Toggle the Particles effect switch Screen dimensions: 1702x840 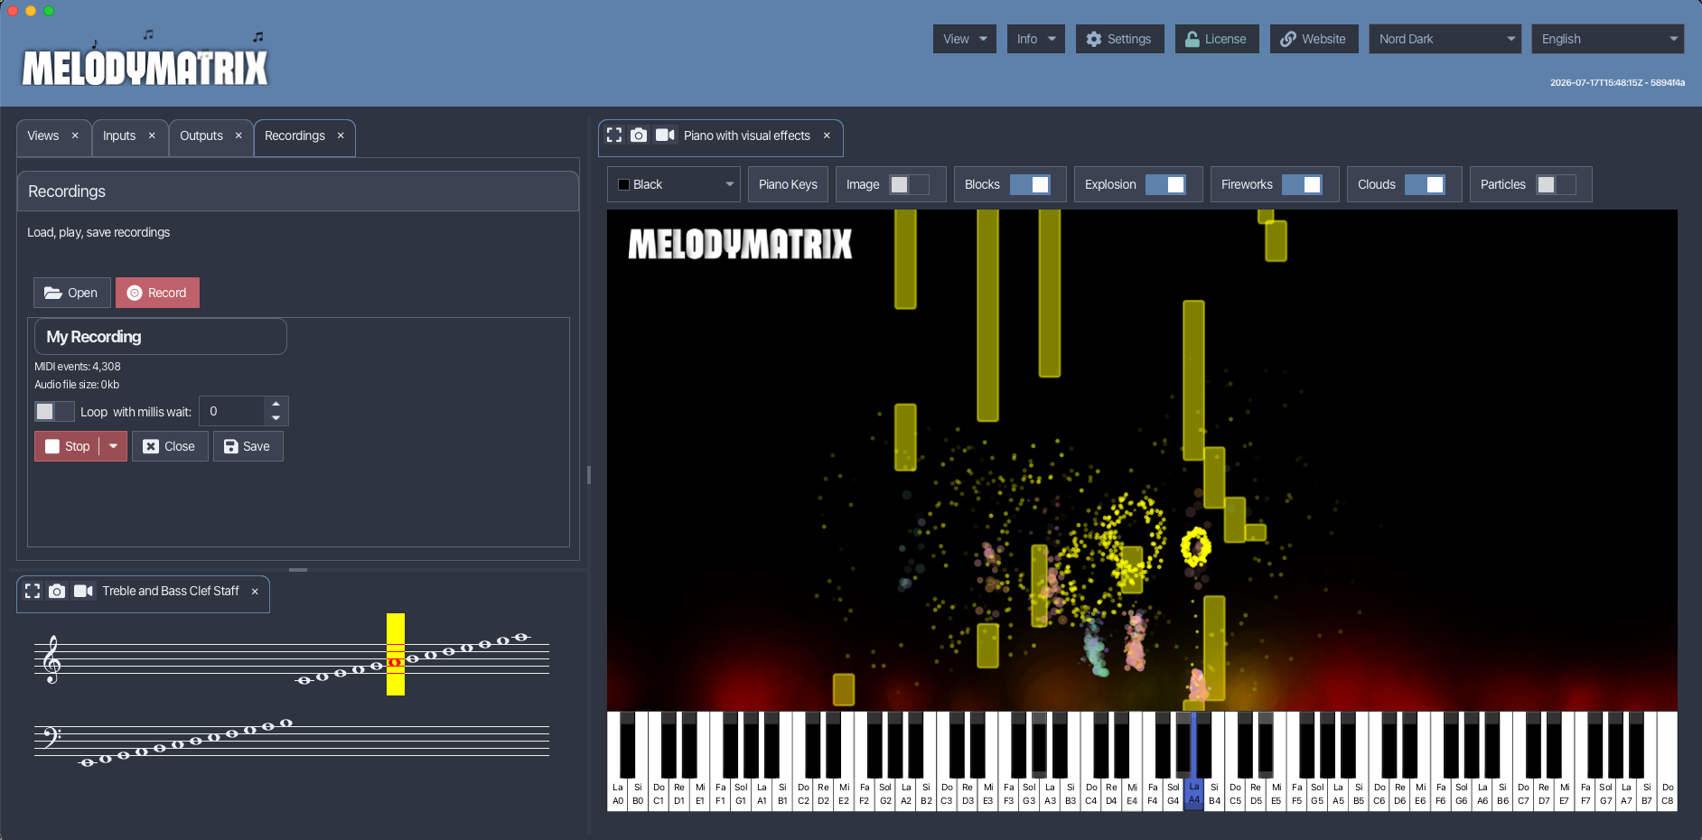point(1557,184)
